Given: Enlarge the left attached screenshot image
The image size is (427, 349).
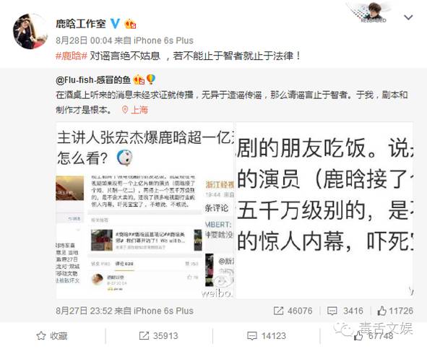Looking at the screenshot, I should click(x=145, y=210).
